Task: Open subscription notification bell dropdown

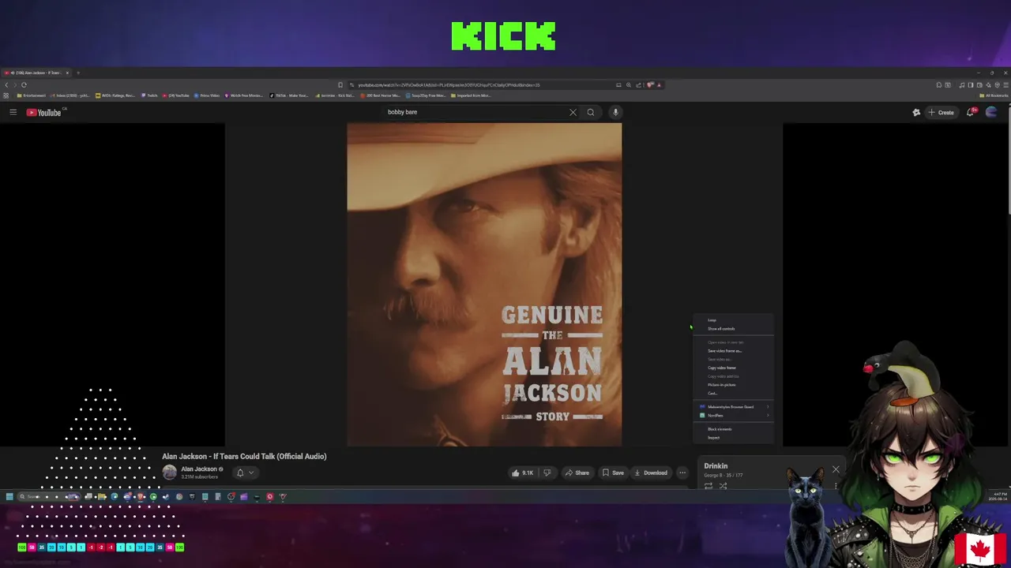Action: [x=245, y=473]
